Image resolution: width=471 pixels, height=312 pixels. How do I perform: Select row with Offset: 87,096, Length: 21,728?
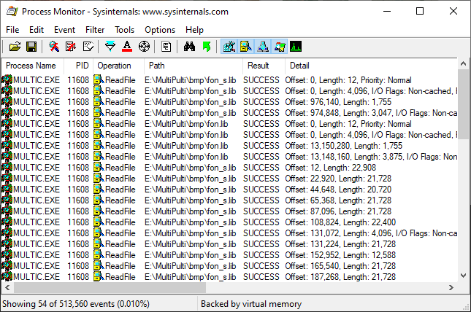(229, 211)
